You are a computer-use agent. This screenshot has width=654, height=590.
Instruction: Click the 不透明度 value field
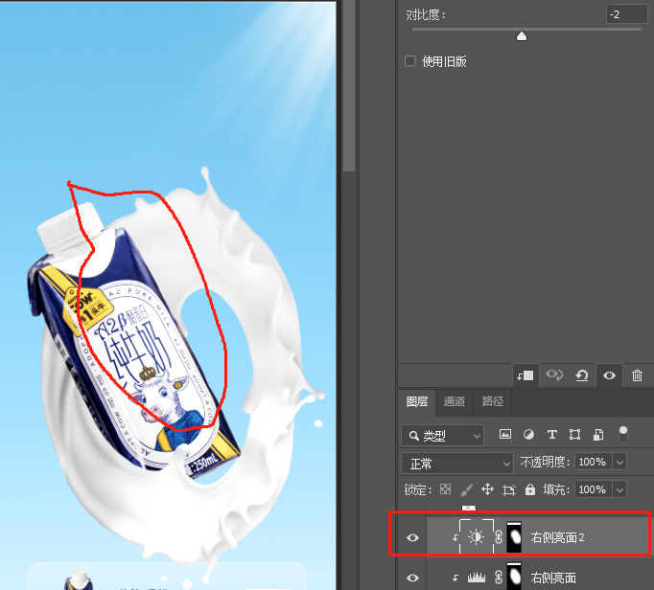tap(593, 462)
